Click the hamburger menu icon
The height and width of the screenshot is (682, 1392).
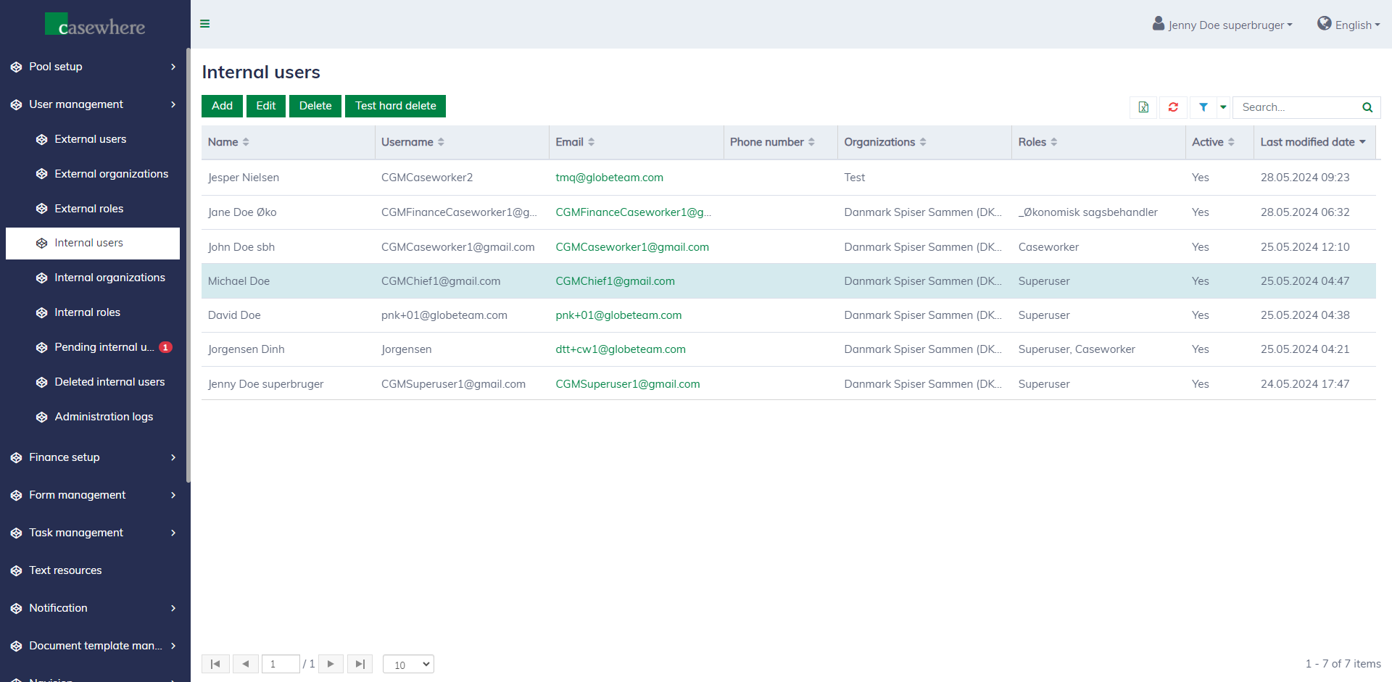click(x=205, y=24)
